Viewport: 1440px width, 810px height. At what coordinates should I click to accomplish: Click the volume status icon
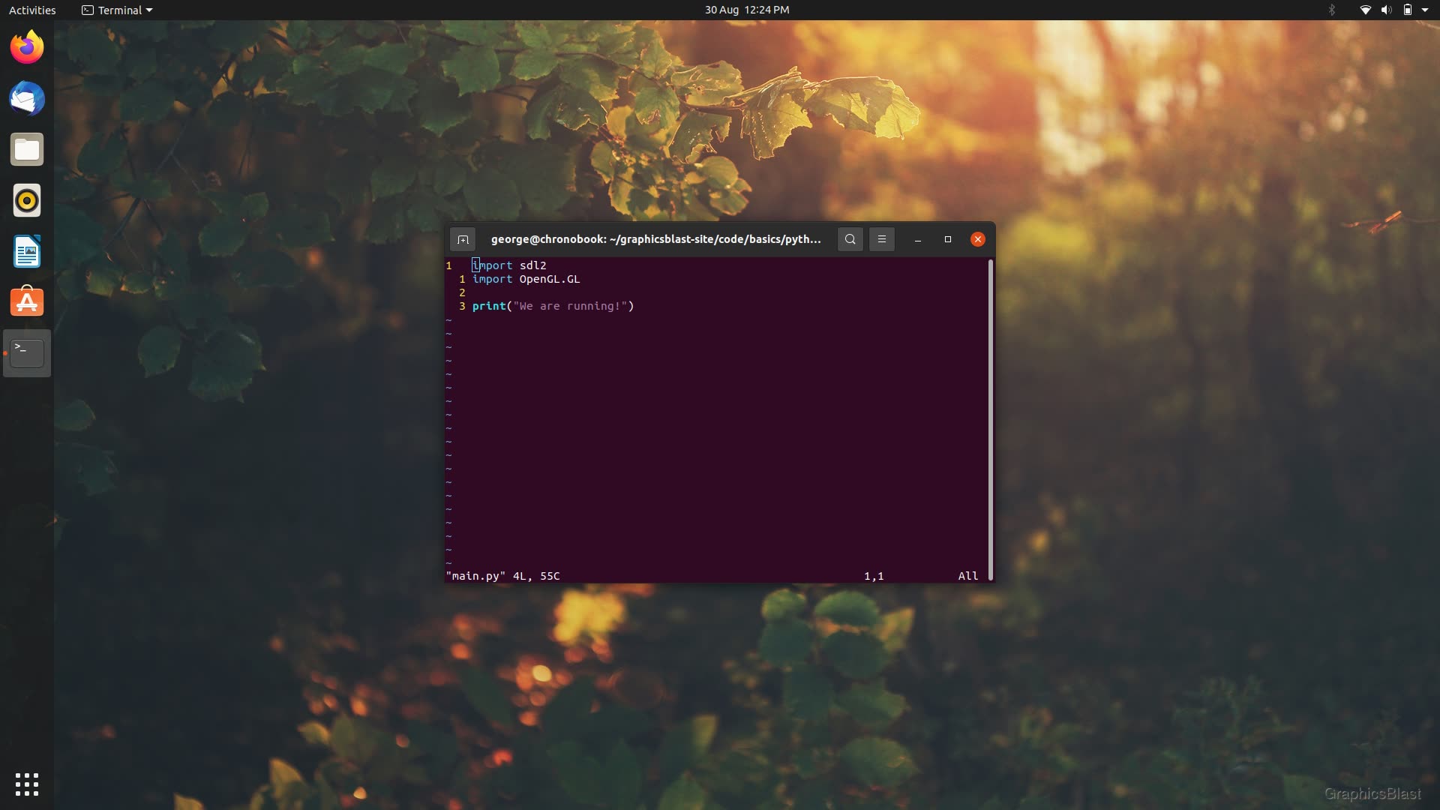(1386, 10)
